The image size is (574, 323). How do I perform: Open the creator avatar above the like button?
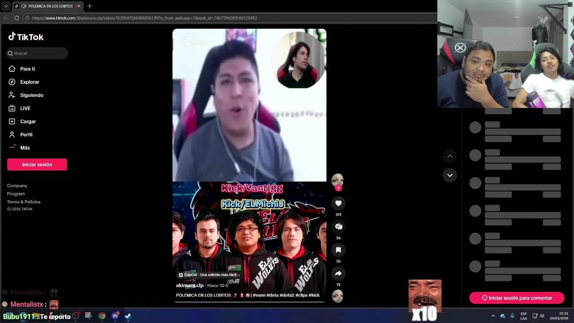tap(337, 180)
